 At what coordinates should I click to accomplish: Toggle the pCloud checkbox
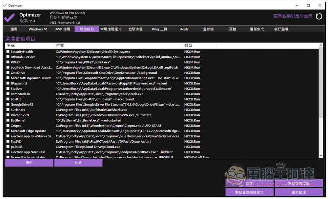pos(8,147)
